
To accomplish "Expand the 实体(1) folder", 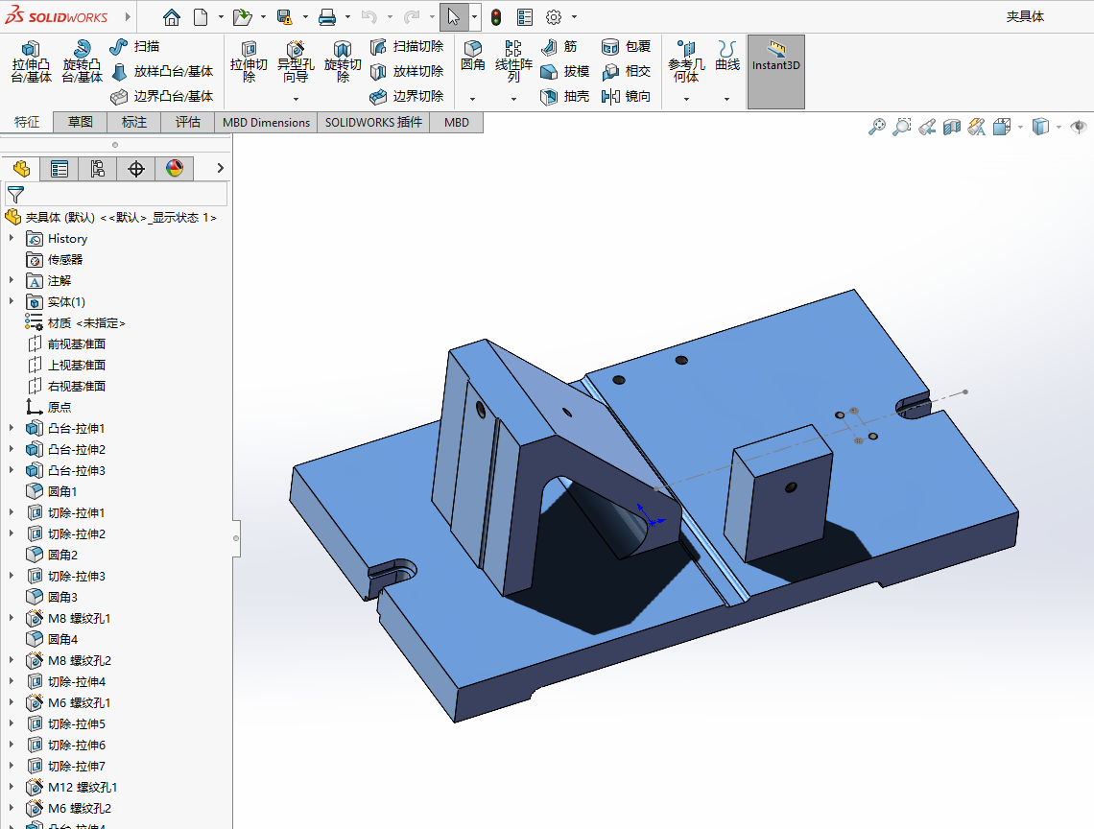I will [12, 301].
